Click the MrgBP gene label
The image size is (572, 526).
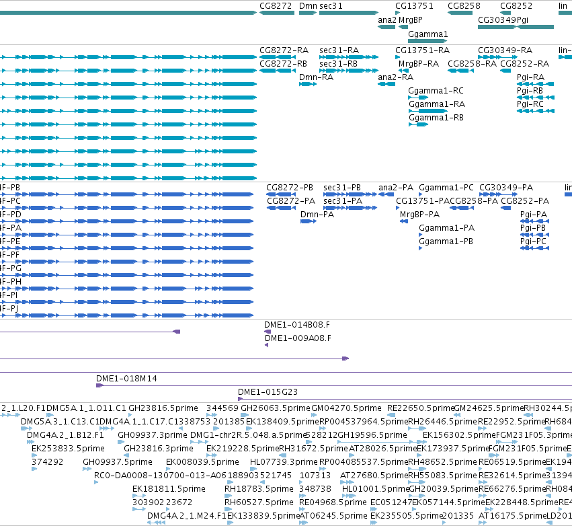pos(411,20)
